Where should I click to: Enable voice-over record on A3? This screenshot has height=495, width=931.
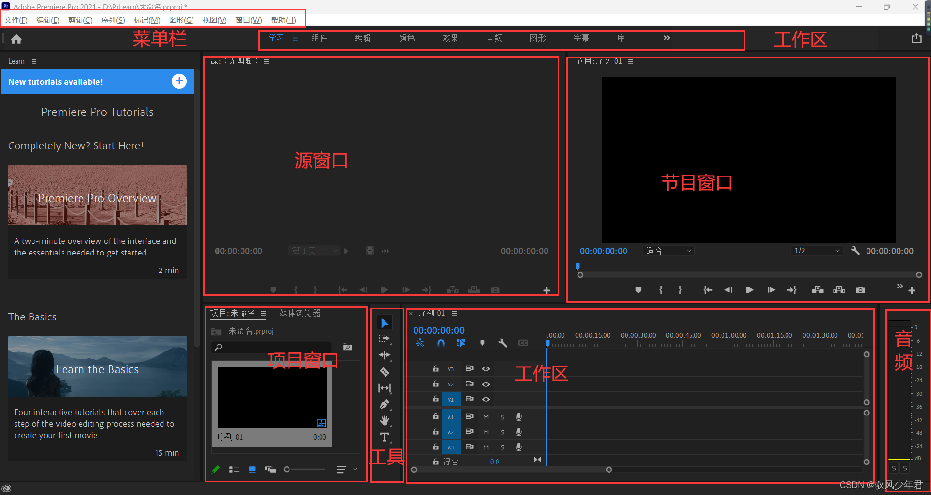[x=519, y=447]
